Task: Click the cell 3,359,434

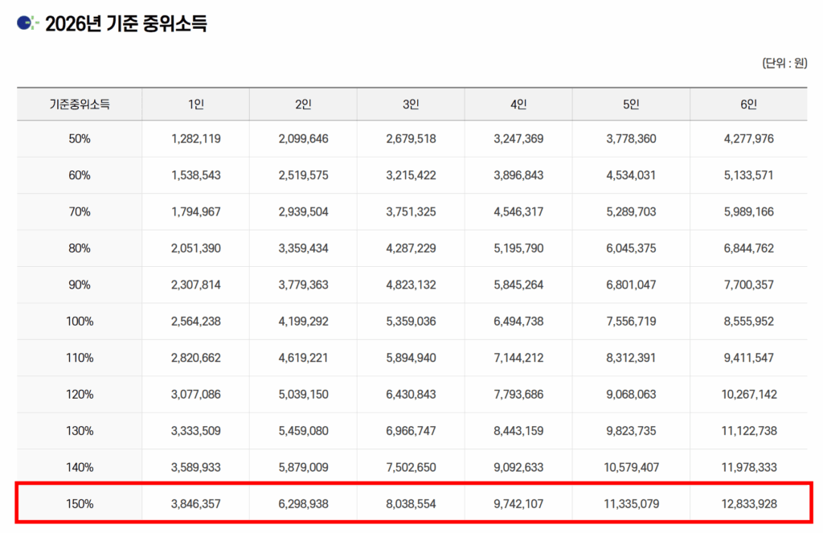Action: (303, 248)
